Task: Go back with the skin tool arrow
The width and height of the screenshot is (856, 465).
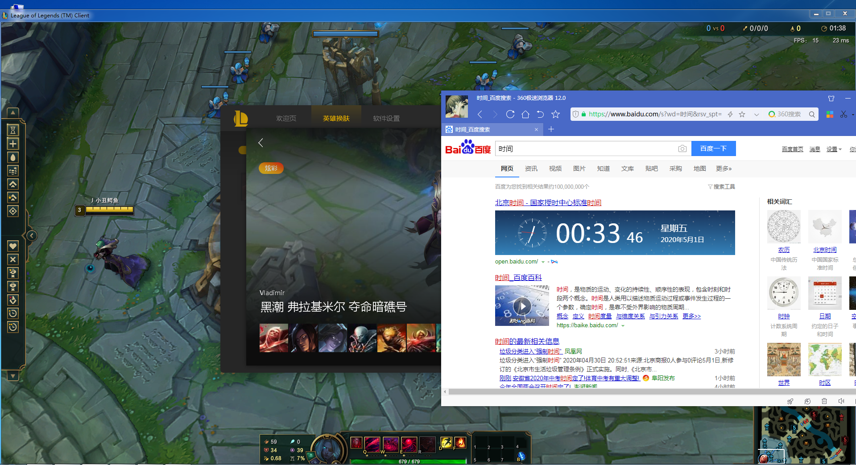Action: pyautogui.click(x=261, y=143)
